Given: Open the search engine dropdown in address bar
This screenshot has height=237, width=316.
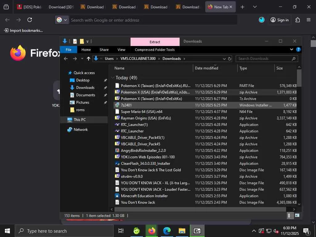Looking at the screenshot, I should click(62, 20).
